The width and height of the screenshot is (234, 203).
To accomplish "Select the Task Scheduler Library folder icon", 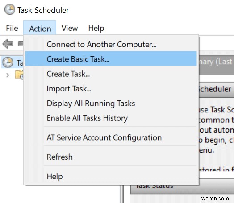I will (19, 75).
